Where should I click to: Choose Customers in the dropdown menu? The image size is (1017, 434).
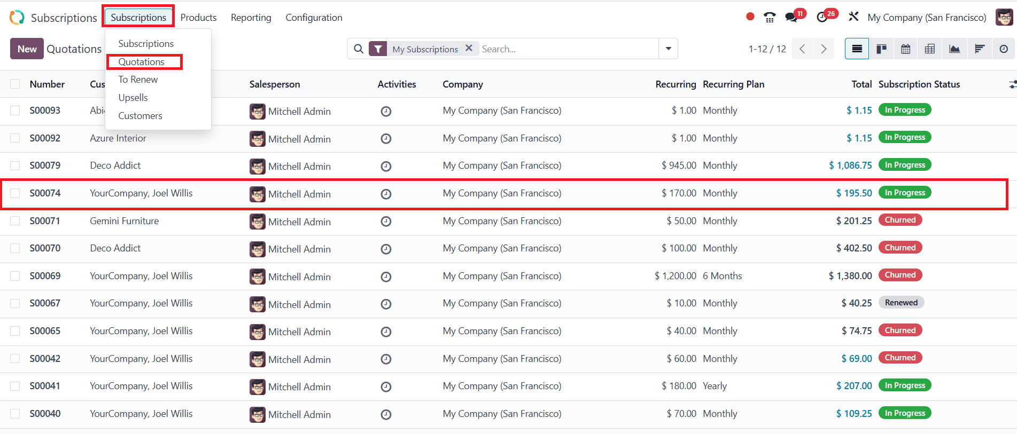click(140, 115)
